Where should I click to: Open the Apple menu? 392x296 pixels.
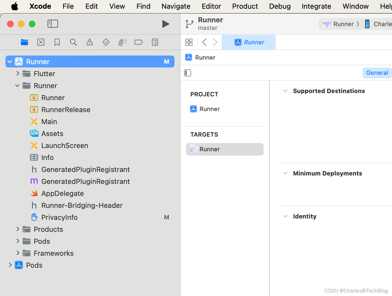[x=15, y=6]
